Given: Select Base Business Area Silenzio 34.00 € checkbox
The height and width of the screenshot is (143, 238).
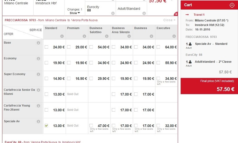Looking at the screenshot, I should 113,47.
